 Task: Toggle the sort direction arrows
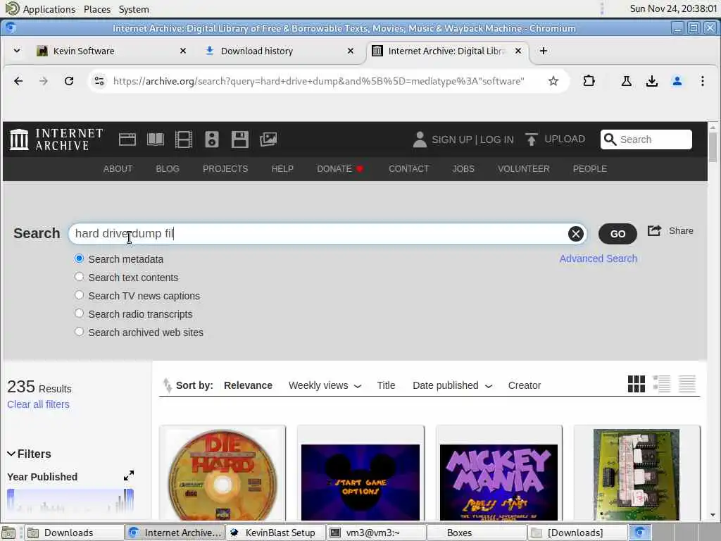[167, 385]
